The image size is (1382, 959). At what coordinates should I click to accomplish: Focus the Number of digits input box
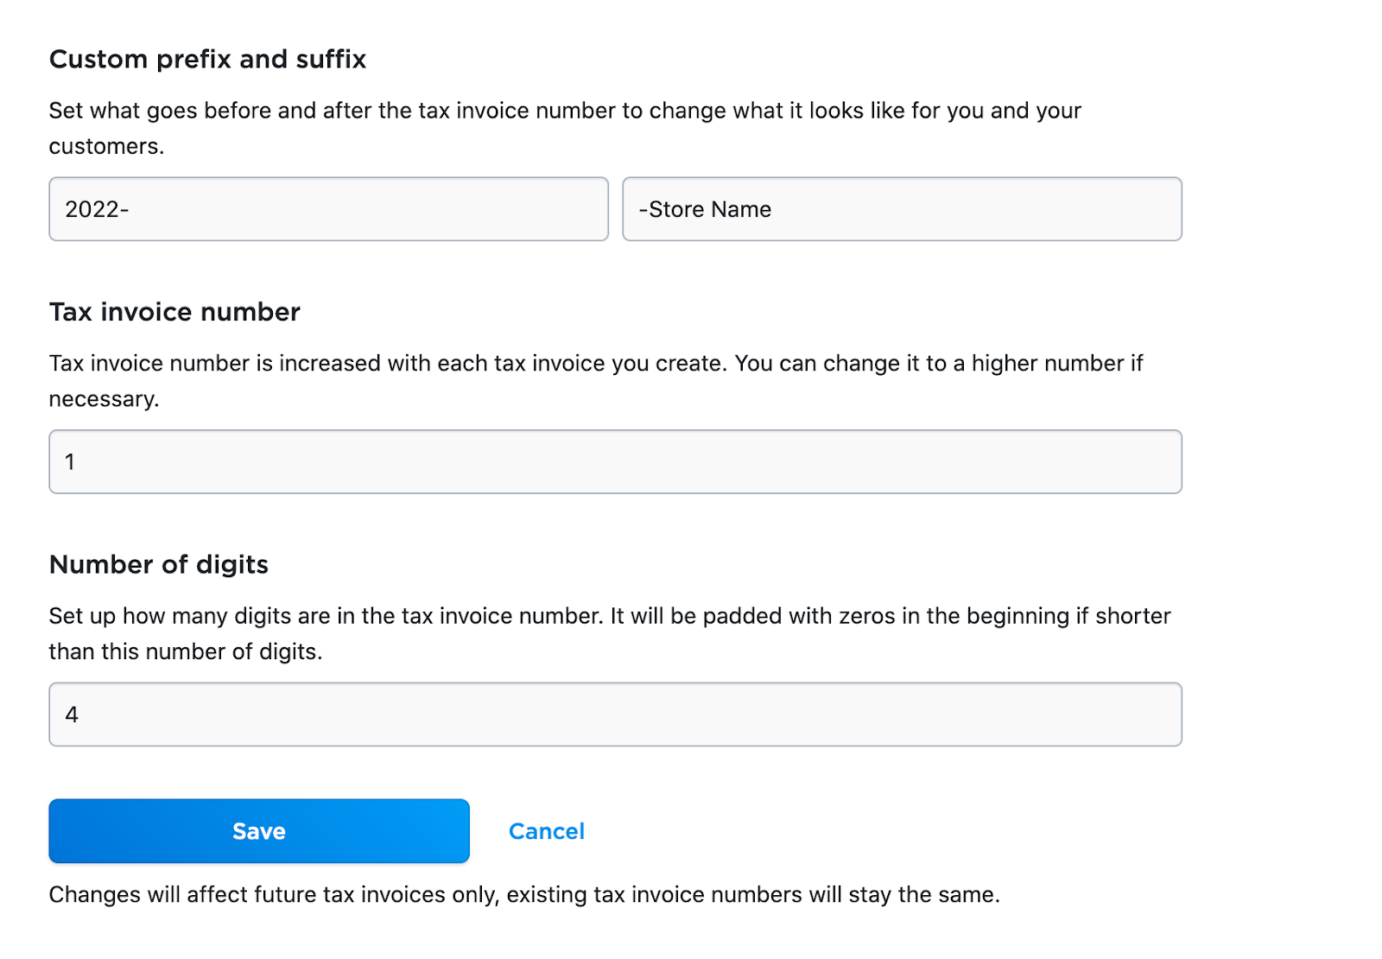[x=615, y=714]
